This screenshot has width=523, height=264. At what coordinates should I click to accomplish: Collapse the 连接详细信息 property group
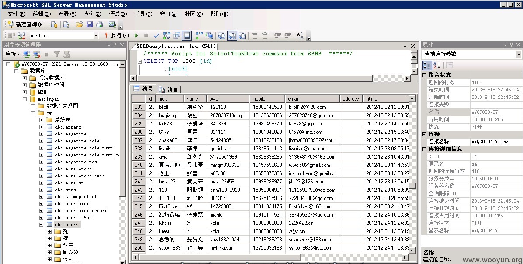pos(424,149)
